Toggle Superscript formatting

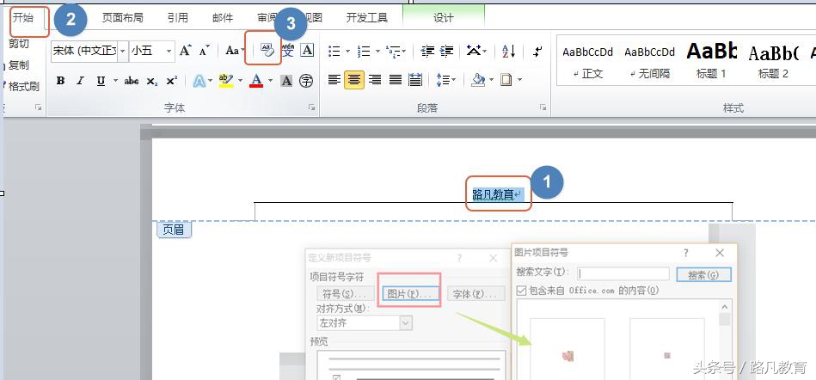tap(172, 81)
